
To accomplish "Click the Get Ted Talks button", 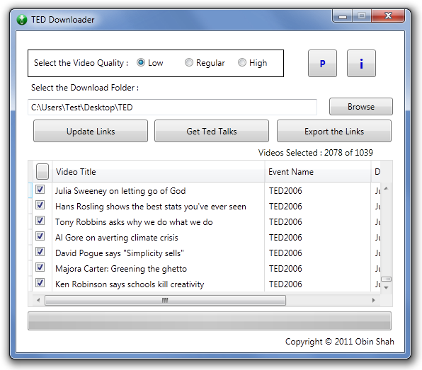I will click(x=212, y=131).
